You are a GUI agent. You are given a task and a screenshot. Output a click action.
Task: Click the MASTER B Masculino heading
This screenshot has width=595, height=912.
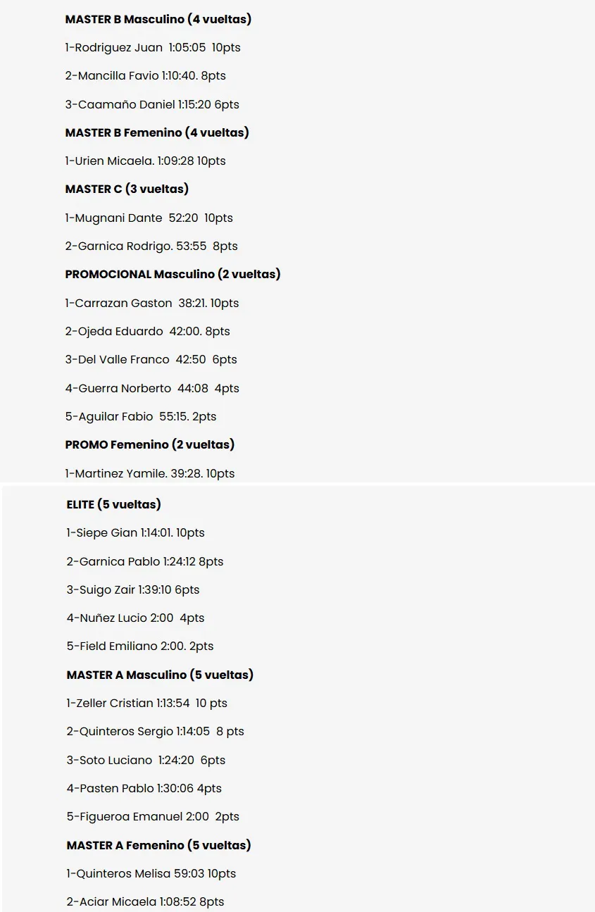click(x=158, y=20)
